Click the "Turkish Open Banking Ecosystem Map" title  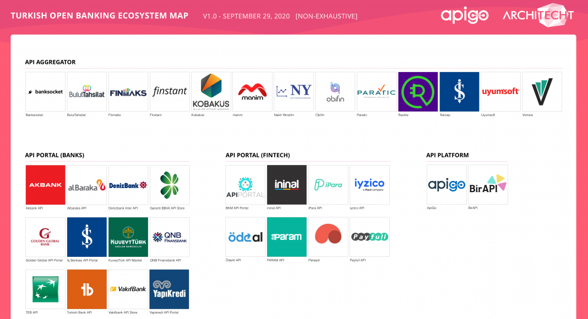pos(99,16)
